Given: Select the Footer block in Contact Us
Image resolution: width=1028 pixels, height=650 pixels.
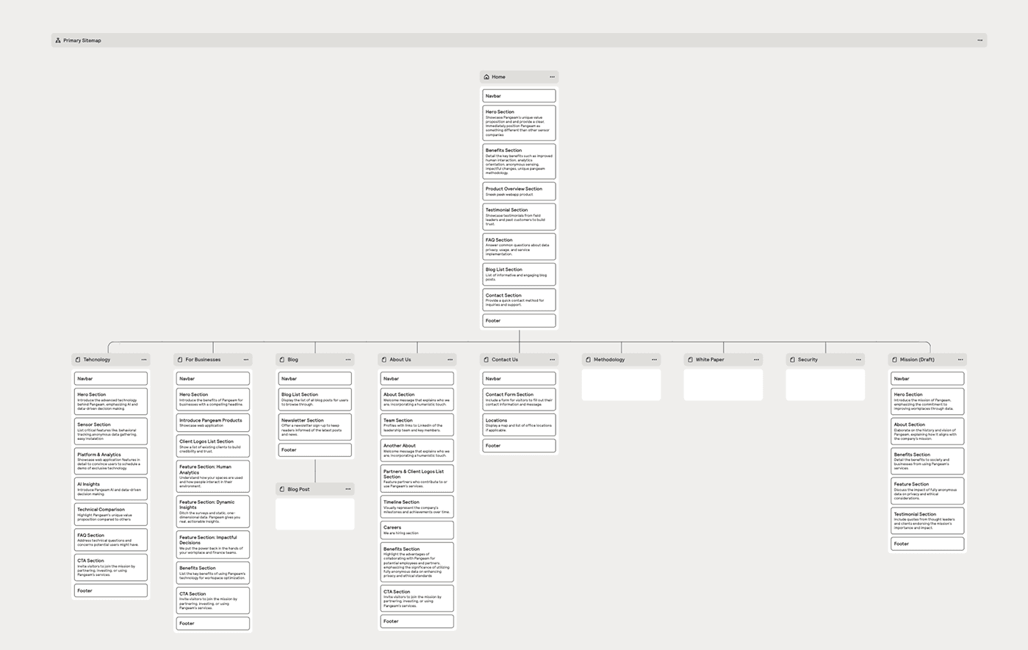Looking at the screenshot, I should (519, 446).
